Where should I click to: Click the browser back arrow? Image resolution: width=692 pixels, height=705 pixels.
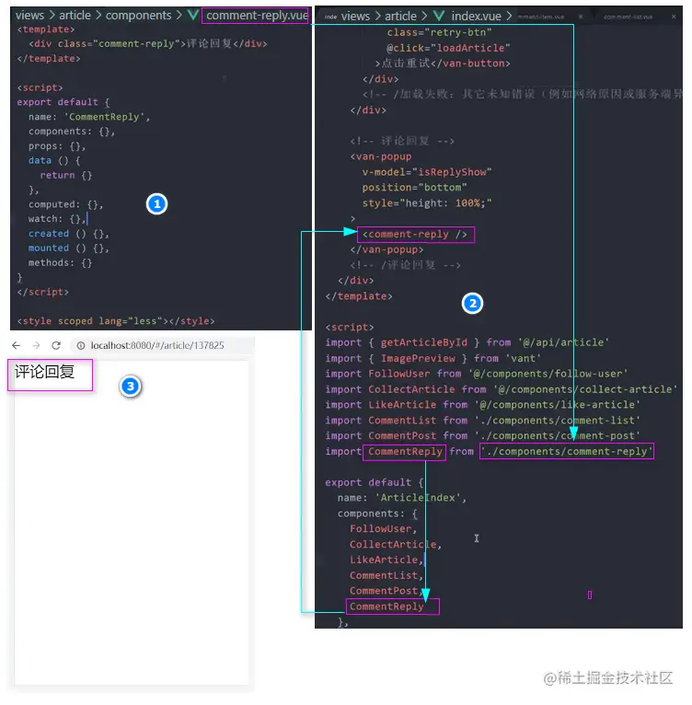click(x=17, y=346)
